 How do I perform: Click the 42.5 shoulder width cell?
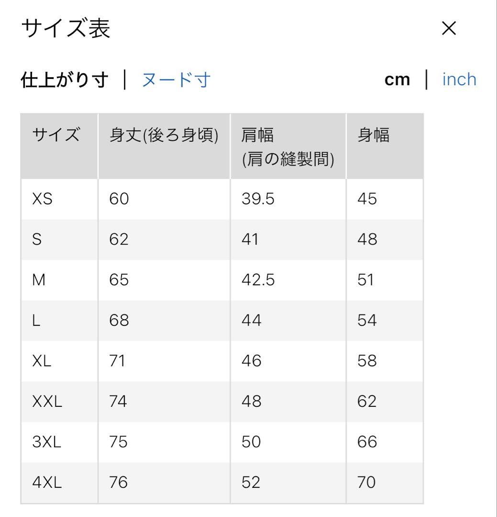[258, 280]
